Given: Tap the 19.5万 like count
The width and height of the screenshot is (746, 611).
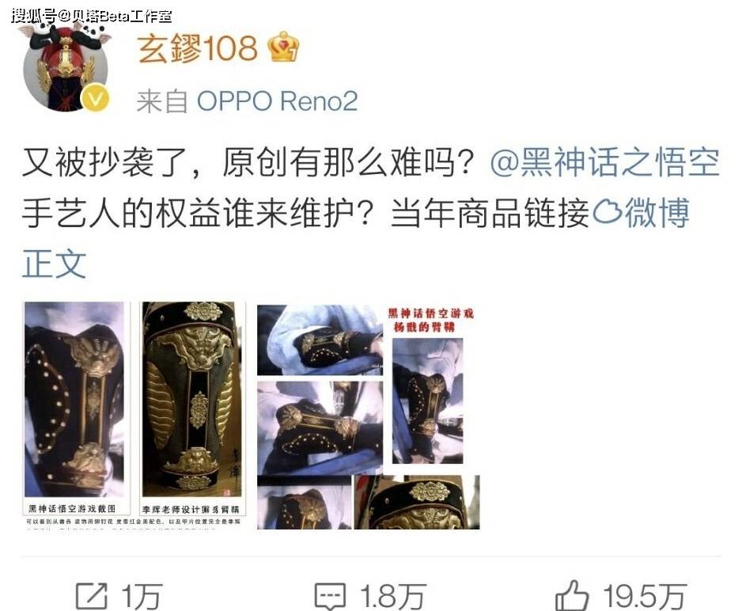Looking at the screenshot, I should [645, 596].
